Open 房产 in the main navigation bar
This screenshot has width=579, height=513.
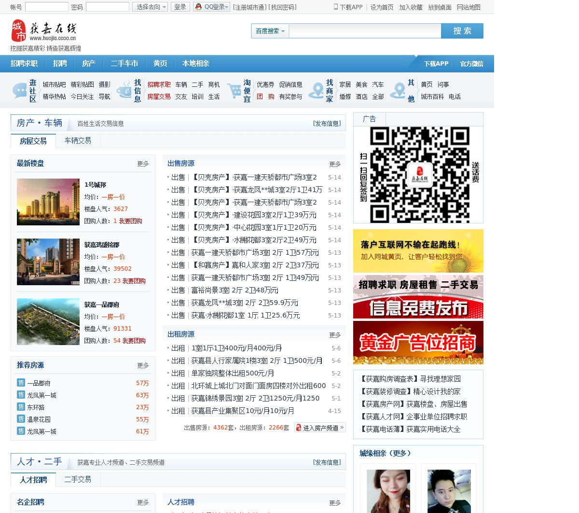click(88, 63)
